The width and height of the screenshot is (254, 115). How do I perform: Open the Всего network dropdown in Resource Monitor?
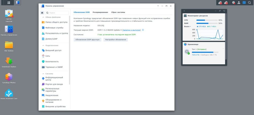[187, 27]
